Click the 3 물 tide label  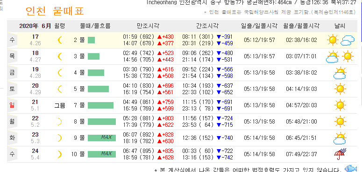pos(79,56)
